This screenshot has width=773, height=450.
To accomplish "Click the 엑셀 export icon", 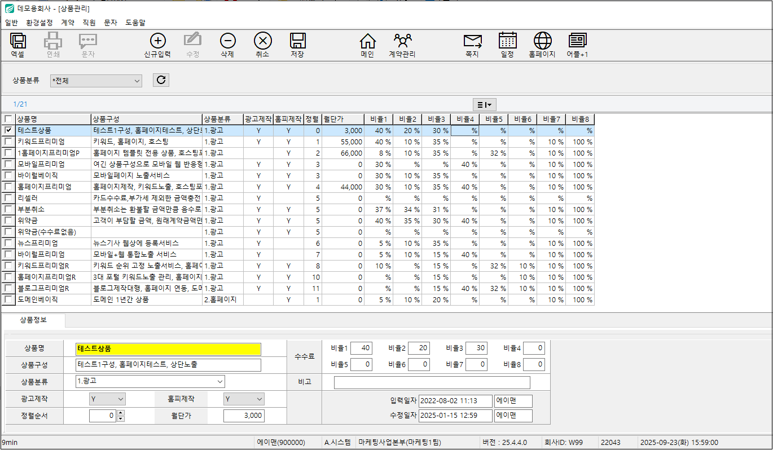I will pyautogui.click(x=18, y=41).
